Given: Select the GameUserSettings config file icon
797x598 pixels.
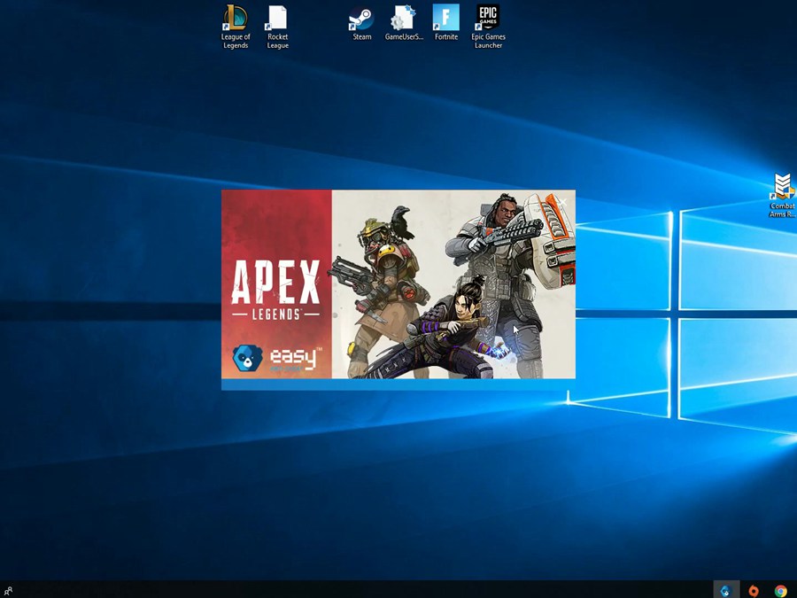Looking at the screenshot, I should (404, 23).
